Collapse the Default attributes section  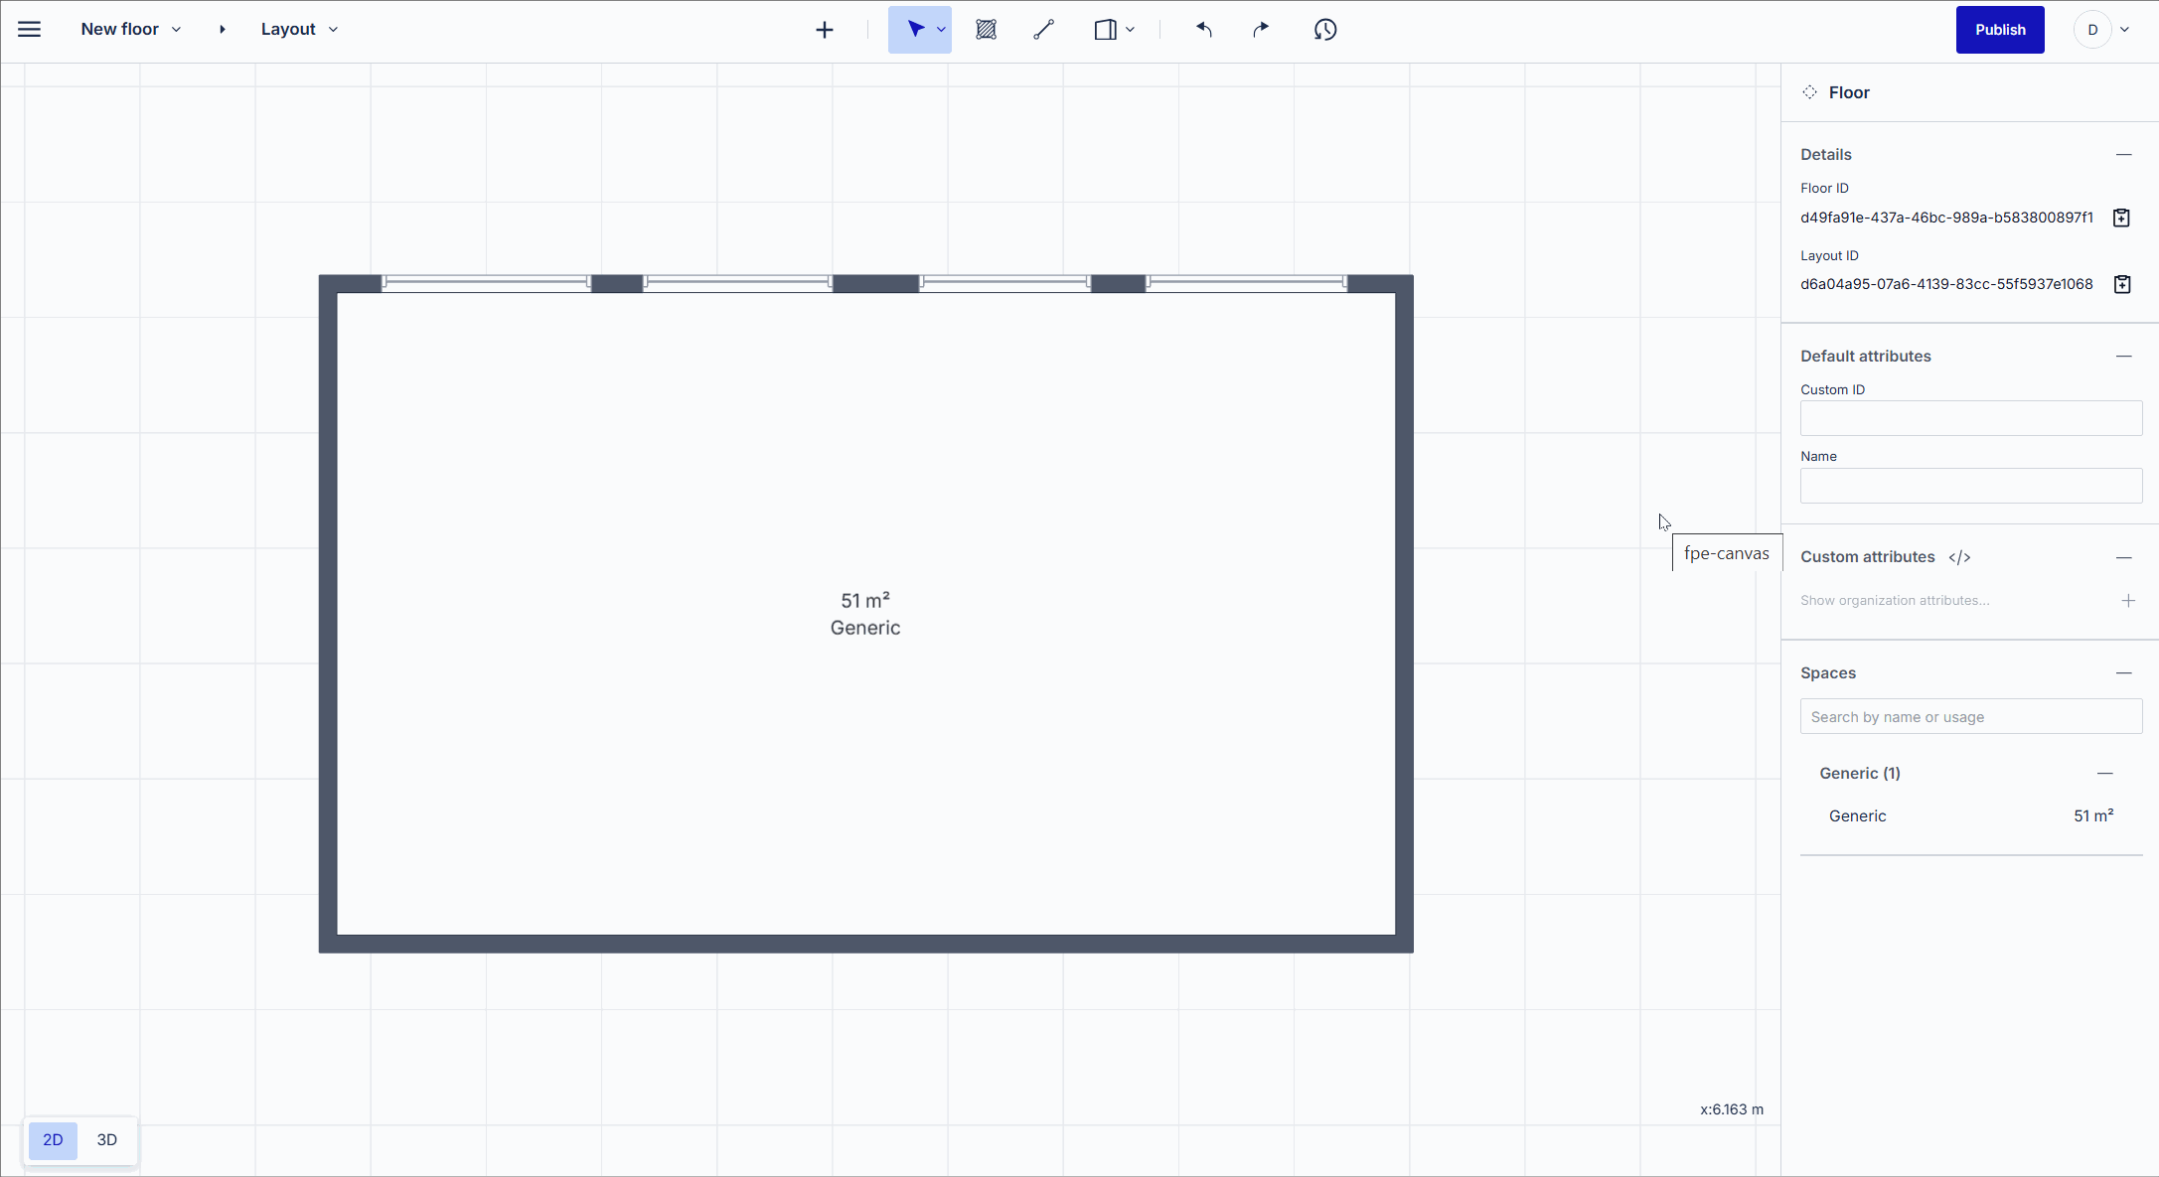[x=2124, y=357]
